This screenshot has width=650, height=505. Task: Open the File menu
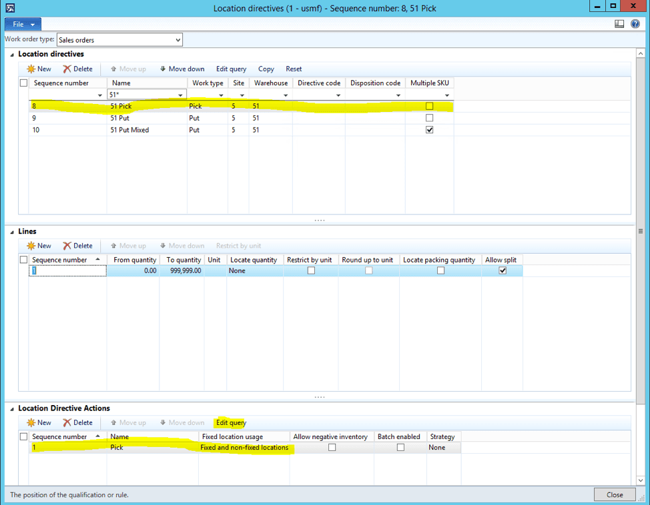[23, 24]
